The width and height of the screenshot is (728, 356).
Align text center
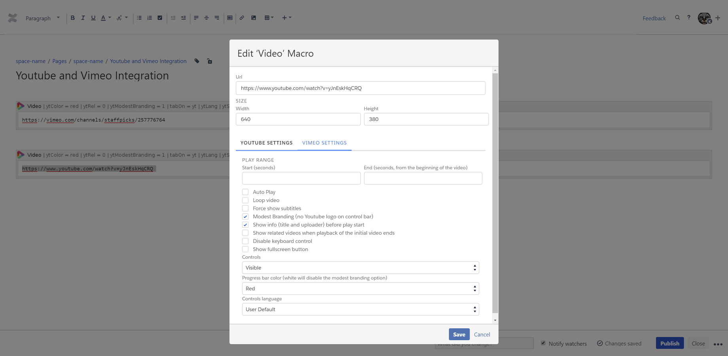pyautogui.click(x=207, y=18)
